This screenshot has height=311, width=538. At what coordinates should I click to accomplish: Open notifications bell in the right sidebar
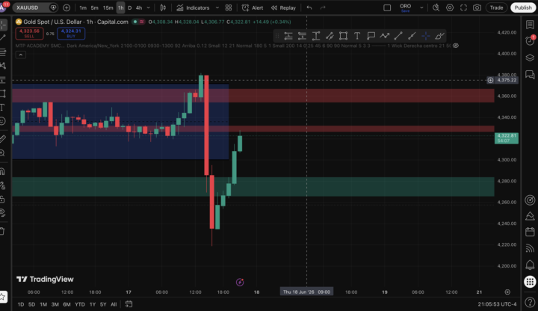point(530,265)
